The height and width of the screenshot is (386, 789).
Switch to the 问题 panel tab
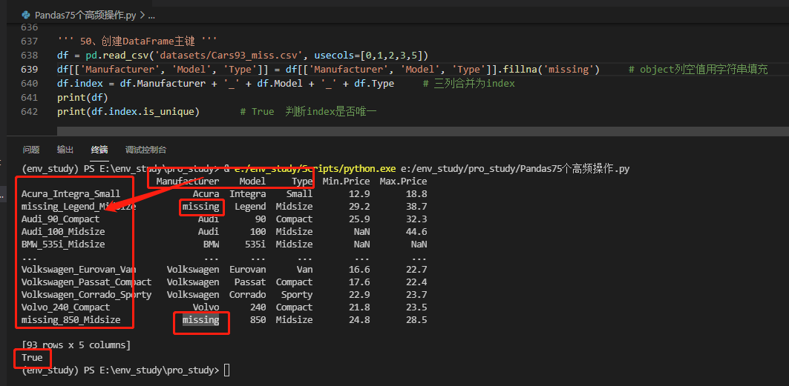coord(31,150)
